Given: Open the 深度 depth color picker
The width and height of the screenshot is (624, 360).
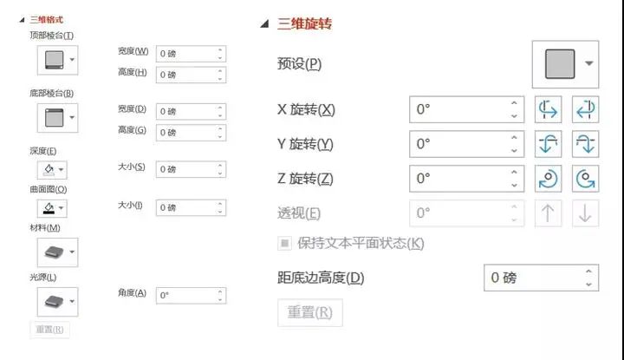Looking at the screenshot, I should 50,169.
